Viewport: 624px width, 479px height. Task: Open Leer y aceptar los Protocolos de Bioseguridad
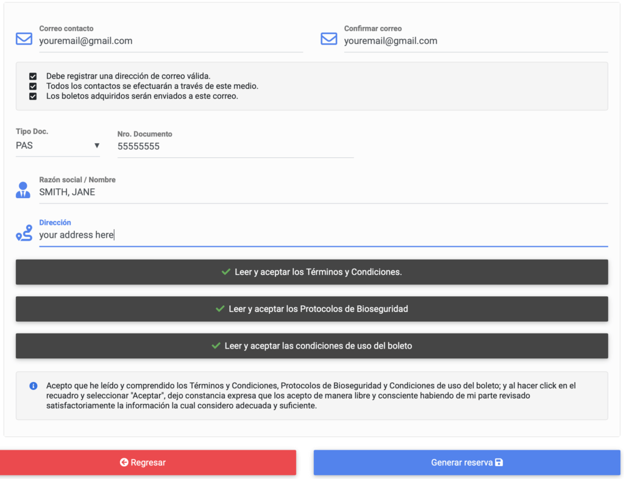pos(312,309)
